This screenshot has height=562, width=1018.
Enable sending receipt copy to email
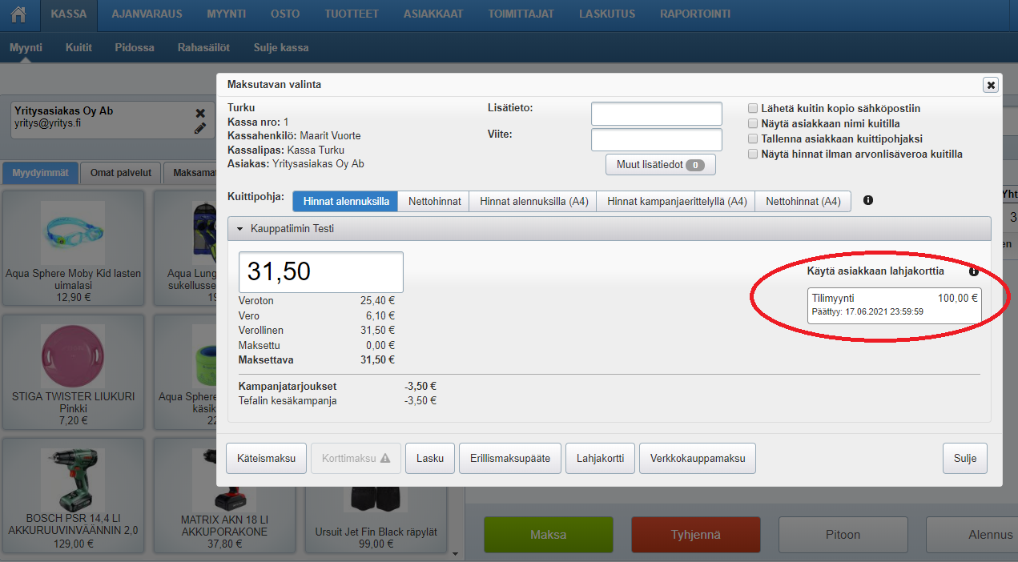click(x=753, y=108)
